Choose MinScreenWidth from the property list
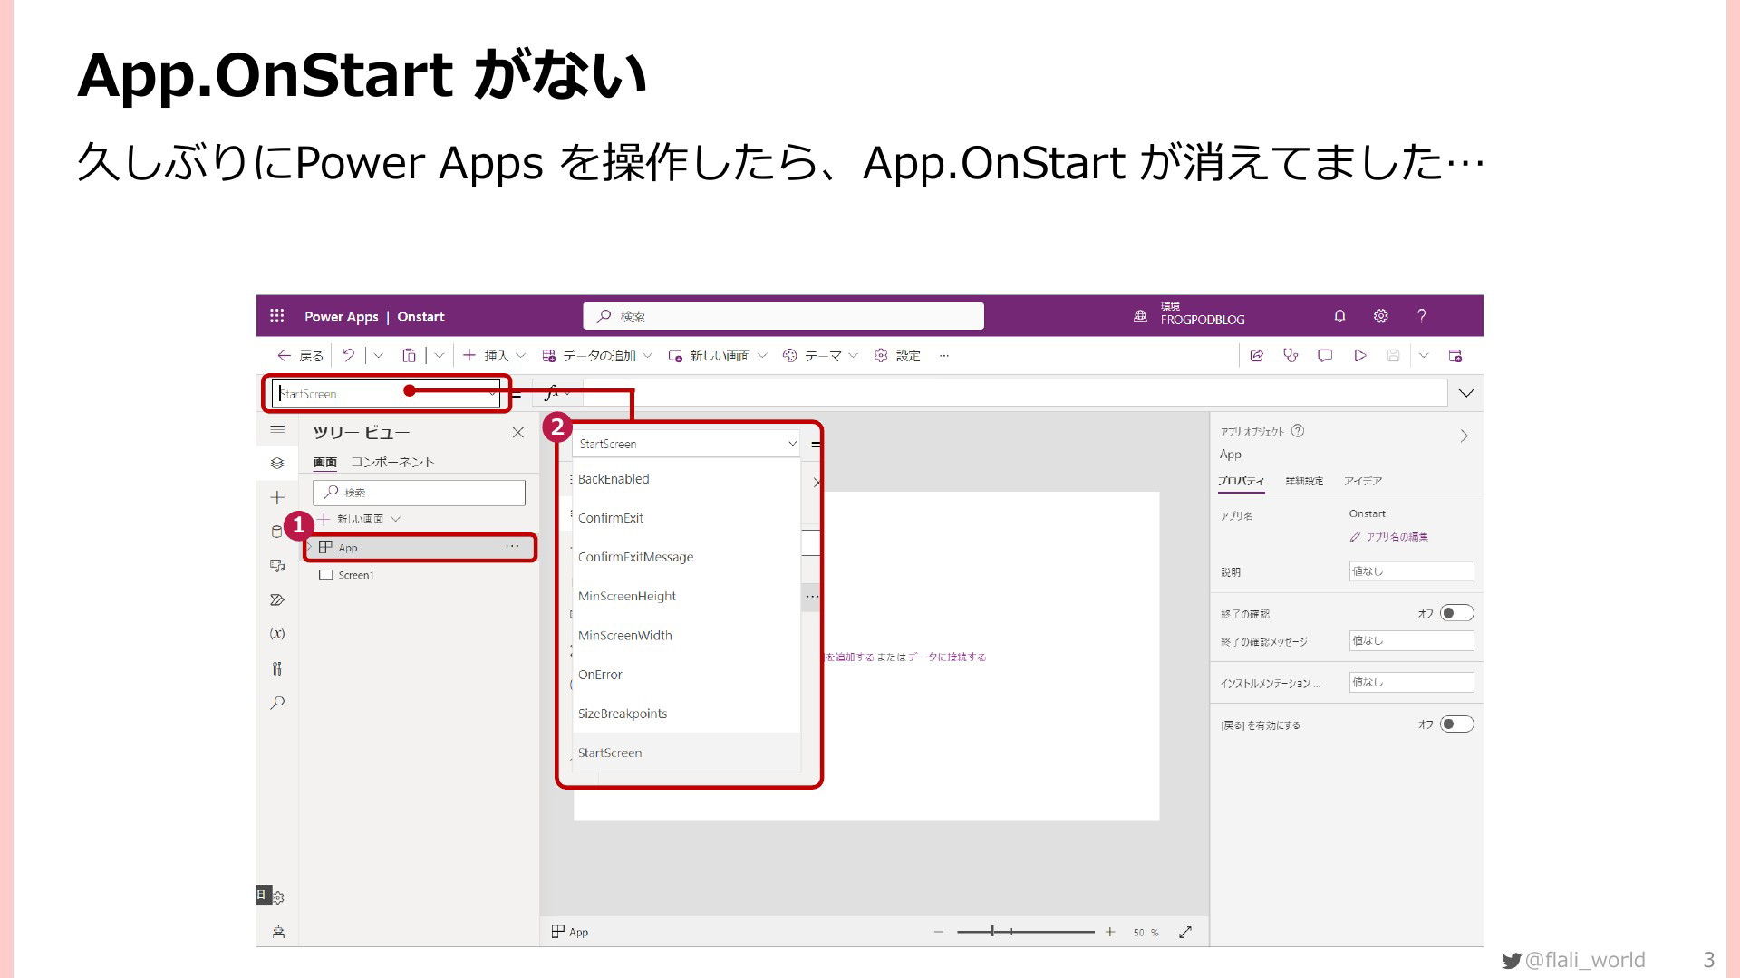The image size is (1740, 978). [x=687, y=635]
